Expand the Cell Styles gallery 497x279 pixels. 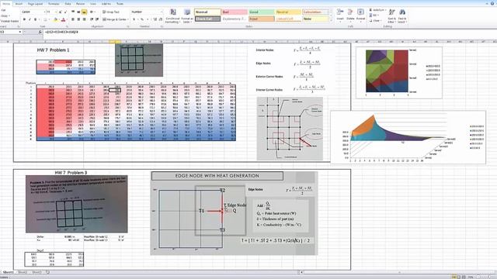pyautogui.click(x=331, y=20)
